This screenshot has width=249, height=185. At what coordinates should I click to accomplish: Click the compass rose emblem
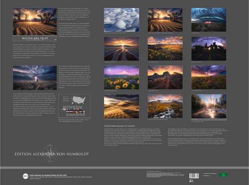click(x=50, y=153)
